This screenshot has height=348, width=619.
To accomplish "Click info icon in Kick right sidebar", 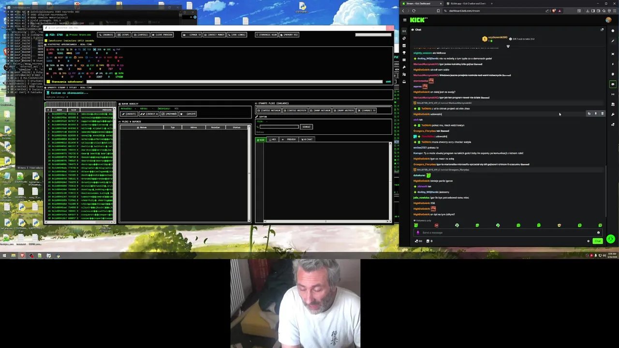I will (613, 31).
